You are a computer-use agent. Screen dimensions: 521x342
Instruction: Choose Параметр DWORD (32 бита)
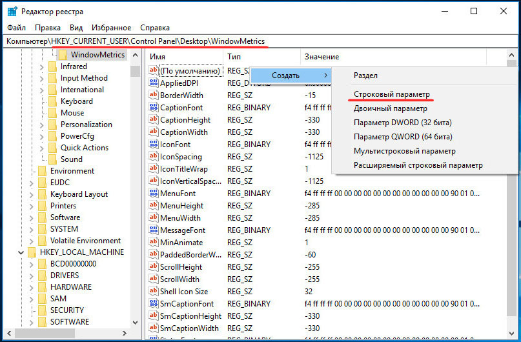(403, 123)
